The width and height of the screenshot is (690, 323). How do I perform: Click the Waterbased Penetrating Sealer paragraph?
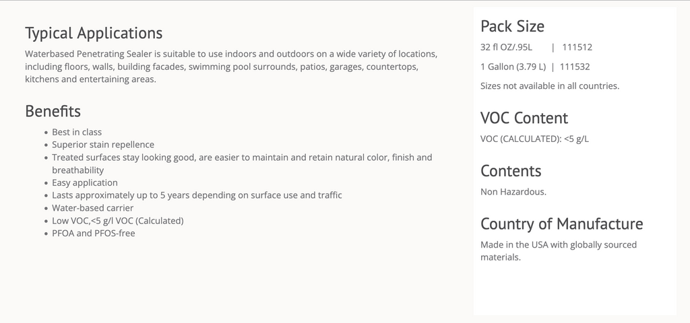(x=231, y=67)
